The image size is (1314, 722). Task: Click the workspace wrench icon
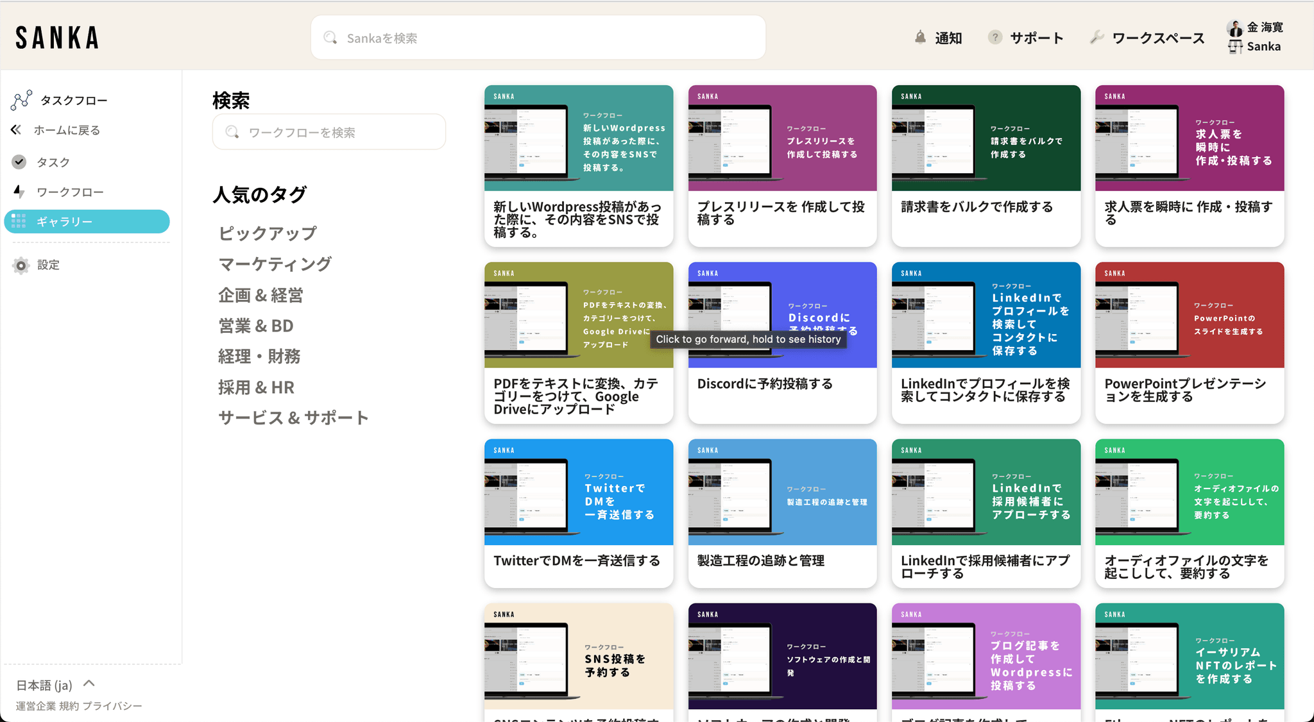pos(1096,37)
